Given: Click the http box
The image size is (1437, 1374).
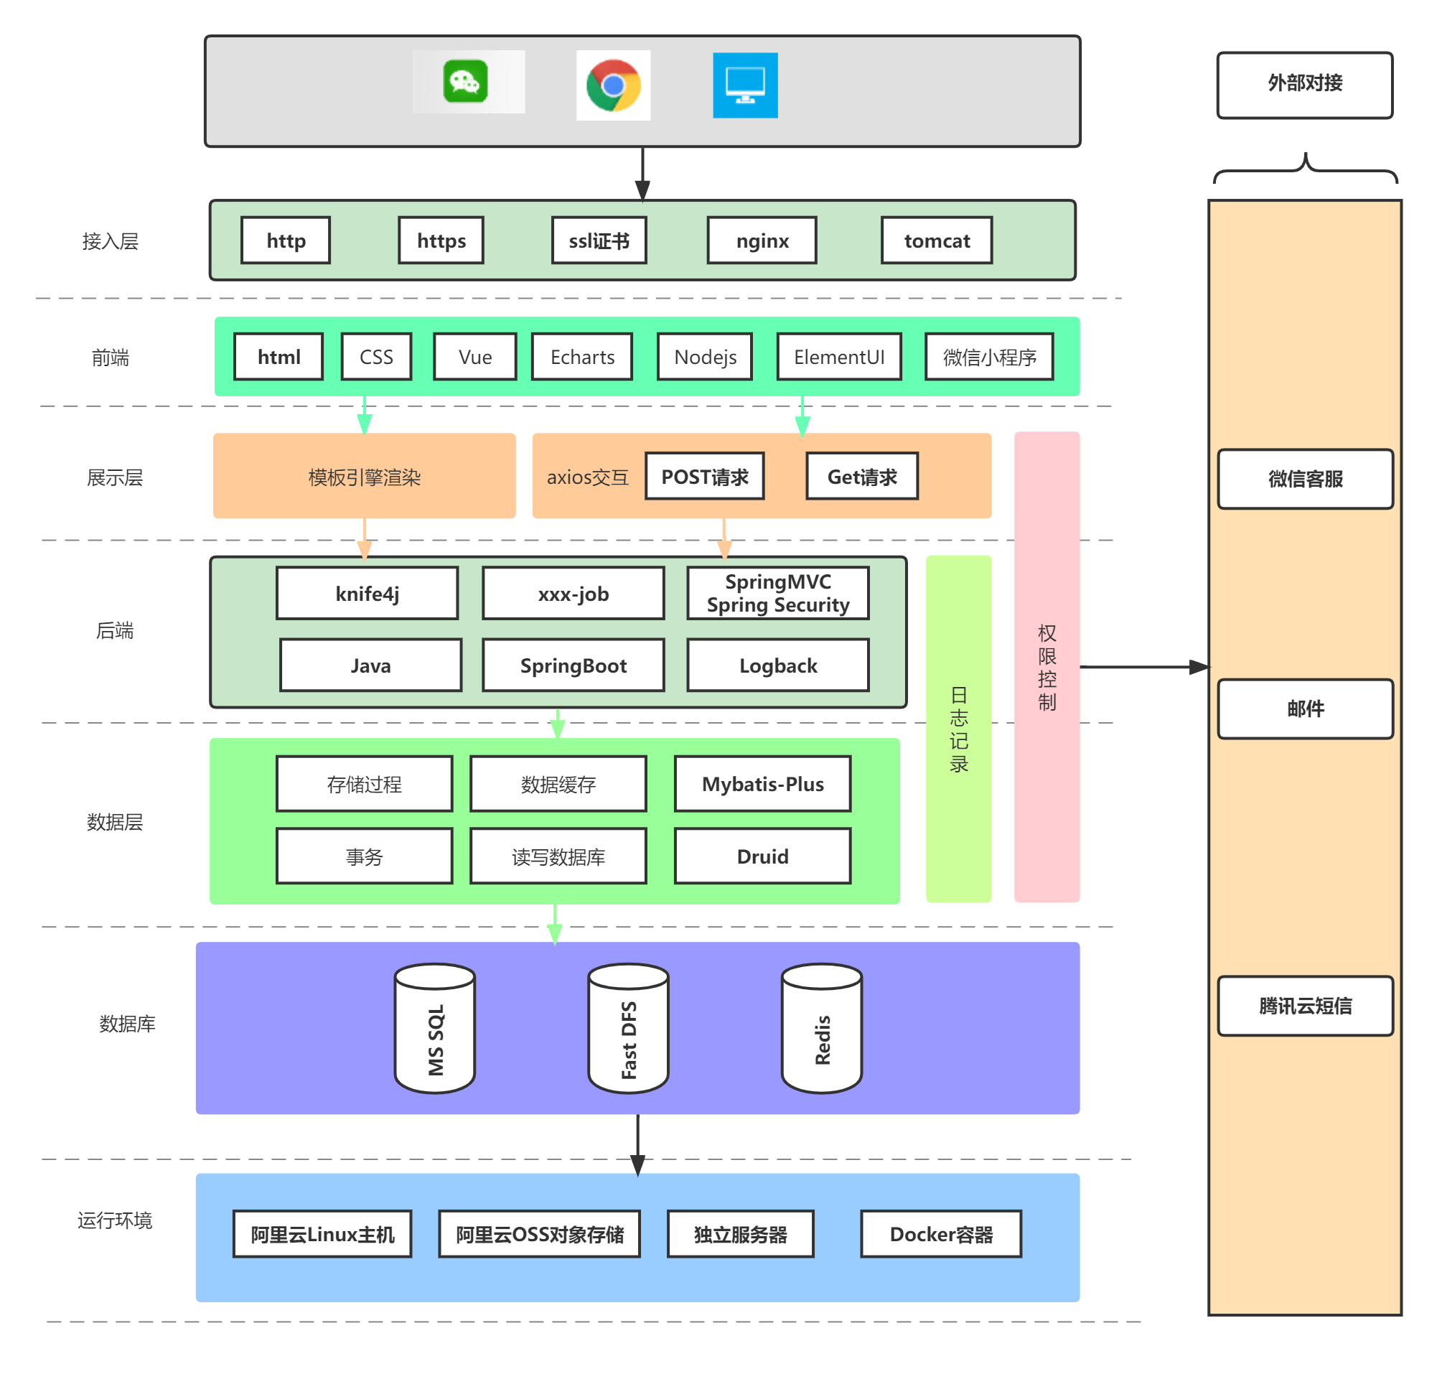Looking at the screenshot, I should pos(286,240).
